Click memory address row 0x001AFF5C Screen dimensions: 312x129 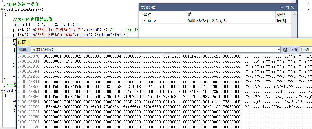click(x=28, y=117)
